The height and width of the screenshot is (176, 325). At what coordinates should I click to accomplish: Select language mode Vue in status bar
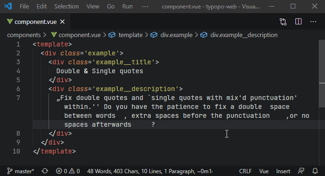[x=264, y=171]
